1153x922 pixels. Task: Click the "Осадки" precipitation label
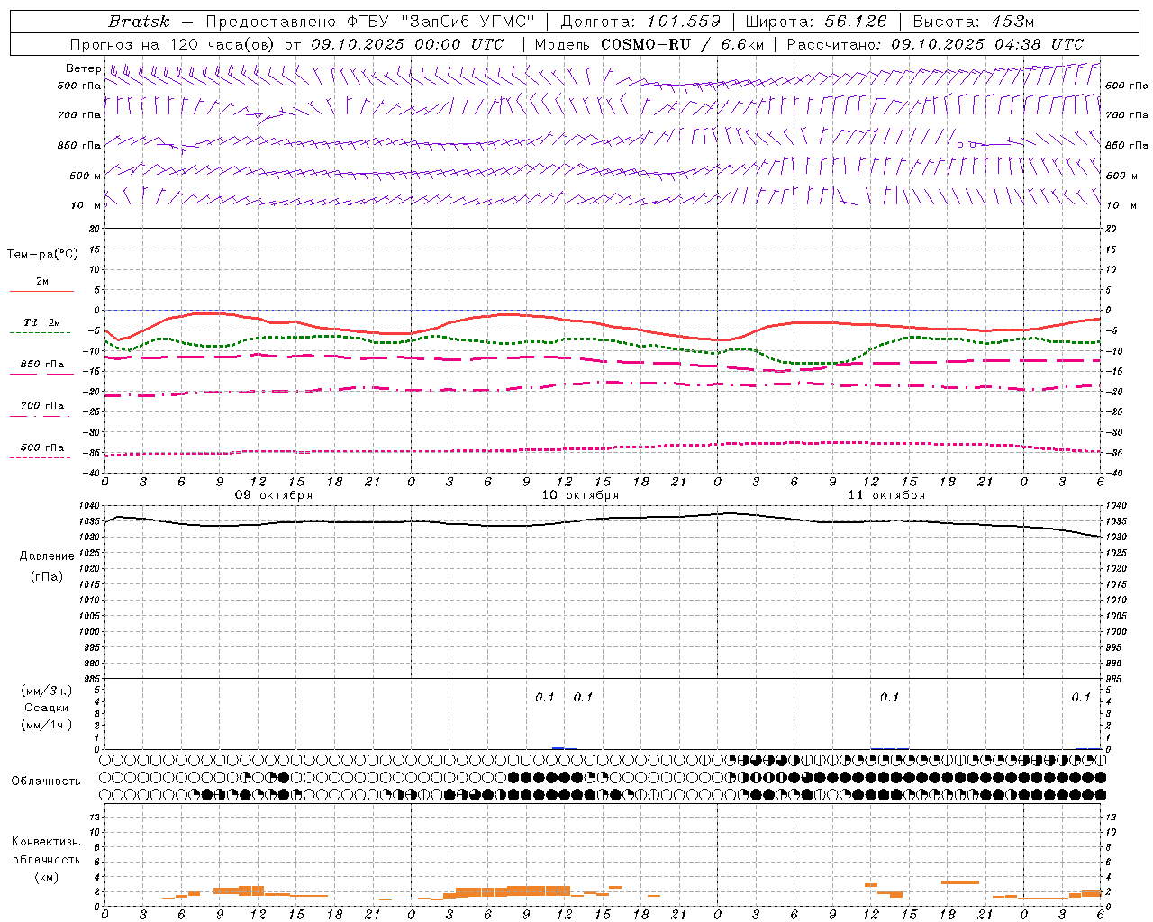(x=47, y=708)
